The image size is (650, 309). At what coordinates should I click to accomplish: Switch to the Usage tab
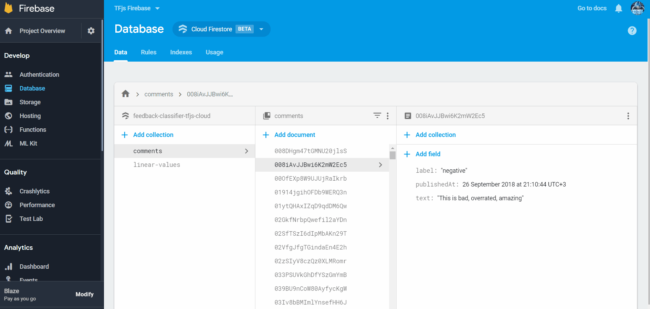(x=214, y=52)
